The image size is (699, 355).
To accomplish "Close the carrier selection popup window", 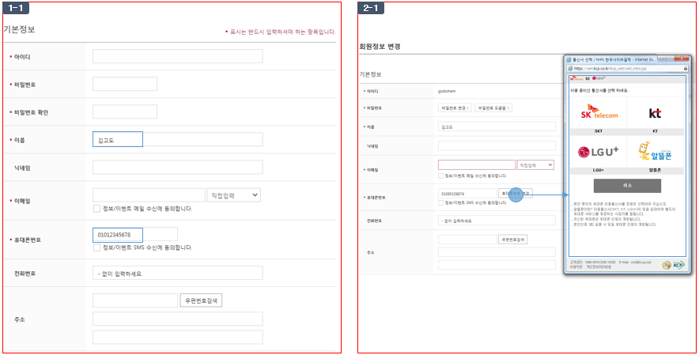I will (x=681, y=59).
